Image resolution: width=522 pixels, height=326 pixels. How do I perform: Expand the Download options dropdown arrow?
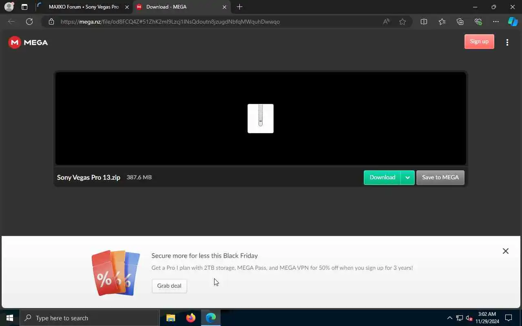pyautogui.click(x=407, y=178)
